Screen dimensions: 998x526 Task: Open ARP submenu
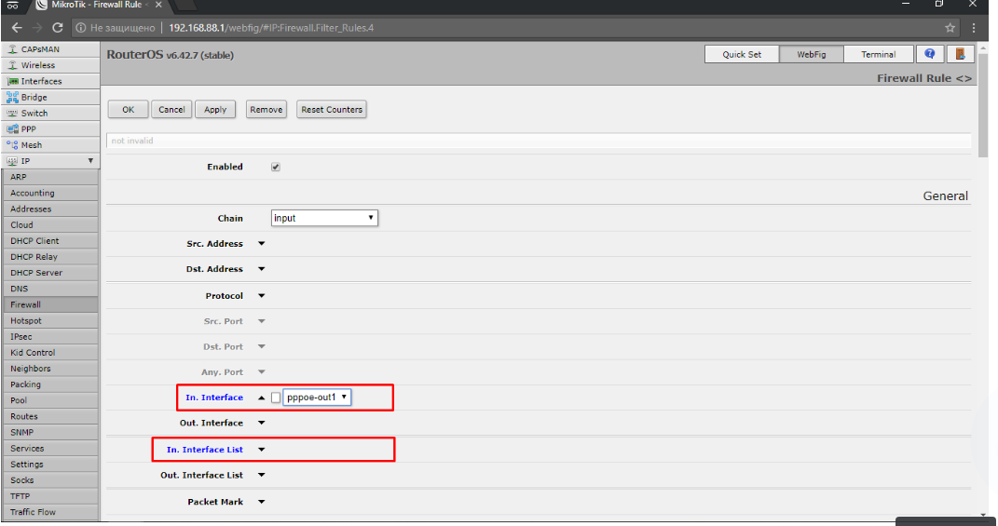coord(50,177)
